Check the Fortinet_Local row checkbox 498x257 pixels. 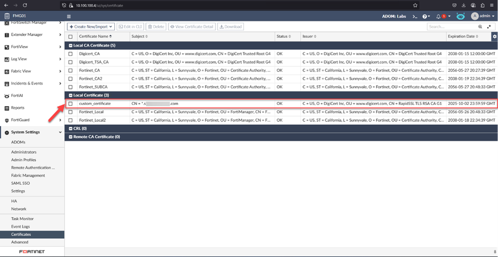pyautogui.click(x=71, y=112)
